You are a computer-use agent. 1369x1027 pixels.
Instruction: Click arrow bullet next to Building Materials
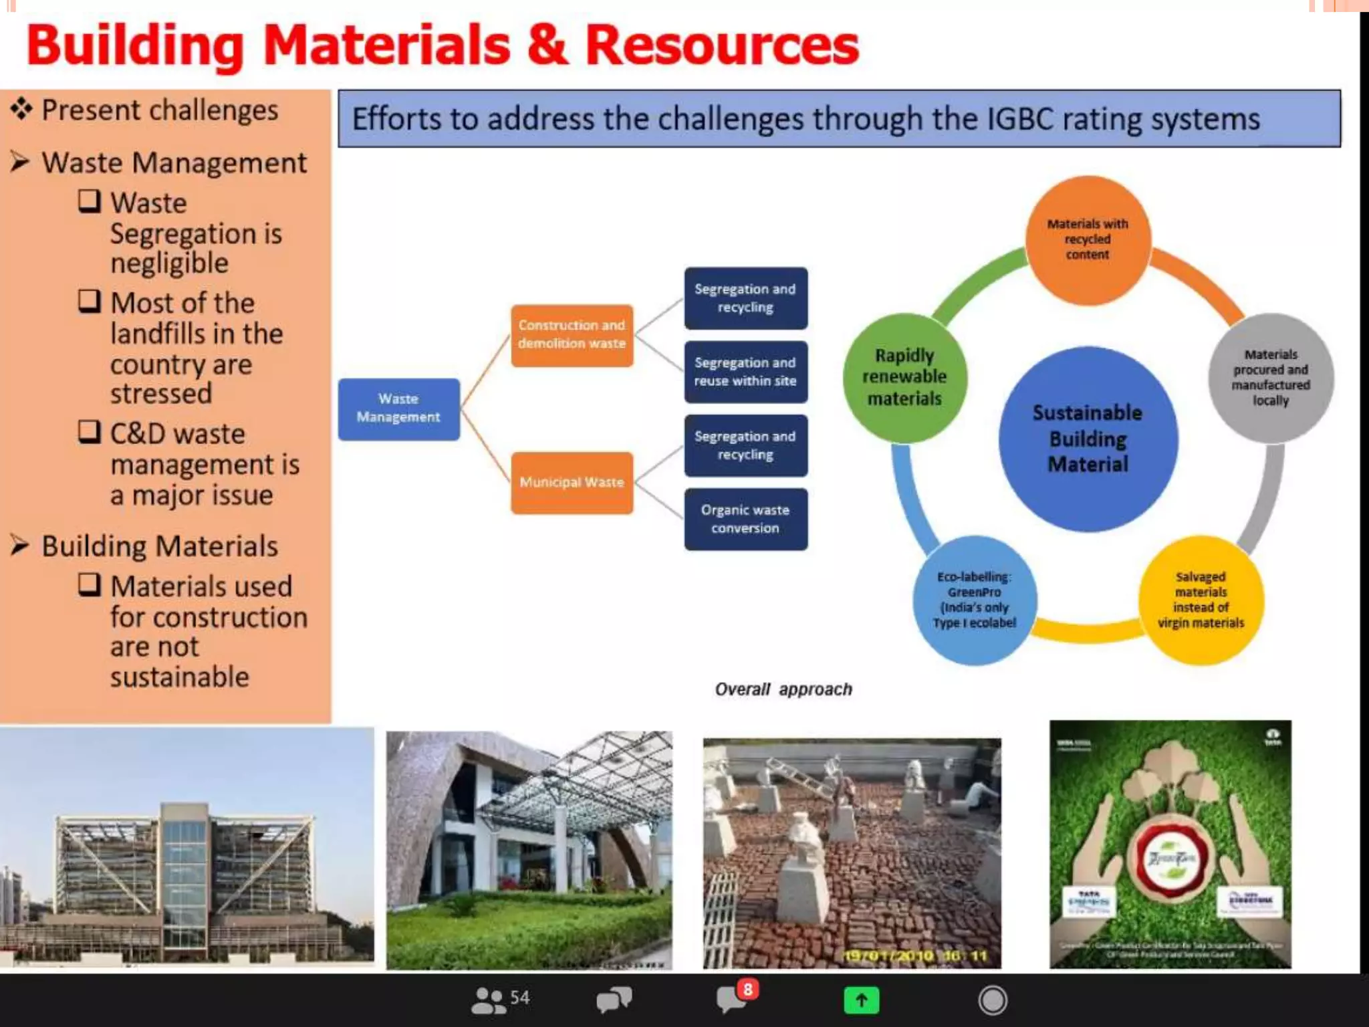coord(20,546)
